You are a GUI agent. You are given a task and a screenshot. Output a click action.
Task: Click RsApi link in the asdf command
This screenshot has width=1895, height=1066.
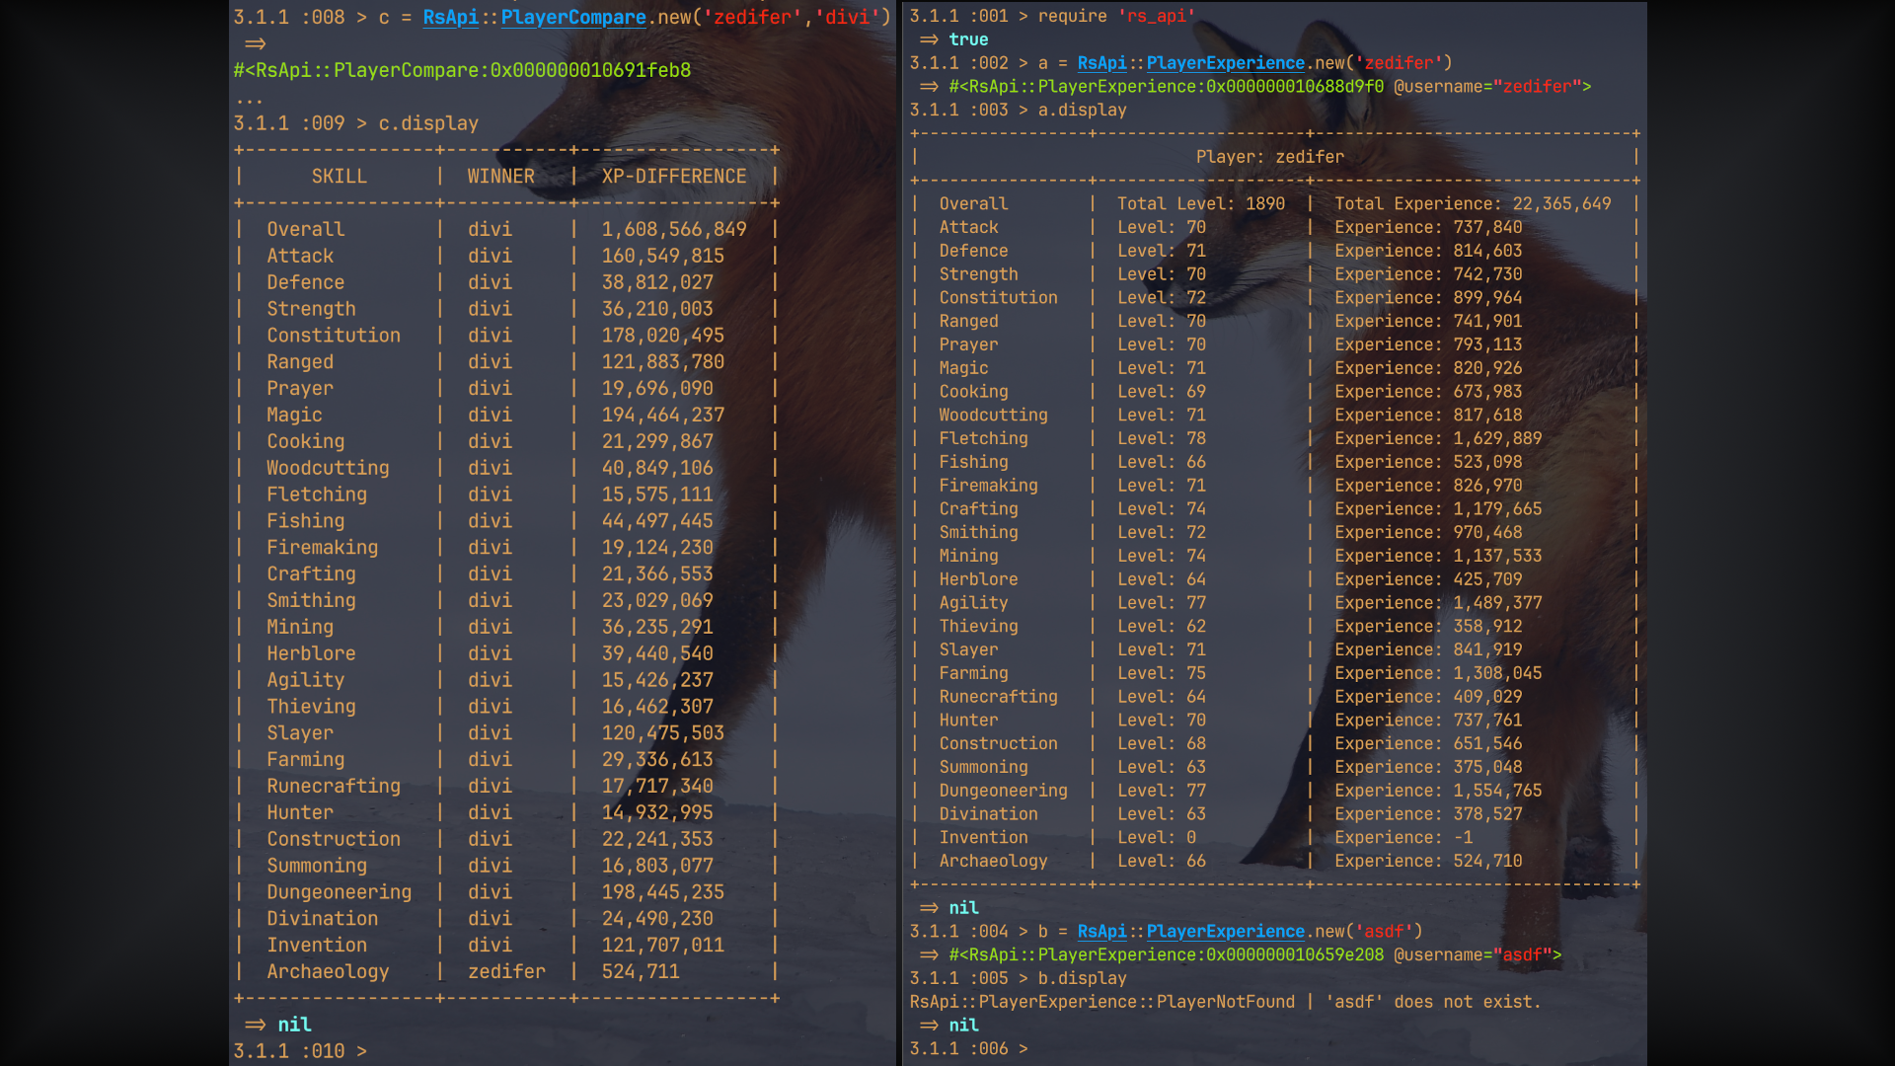[x=1101, y=932]
